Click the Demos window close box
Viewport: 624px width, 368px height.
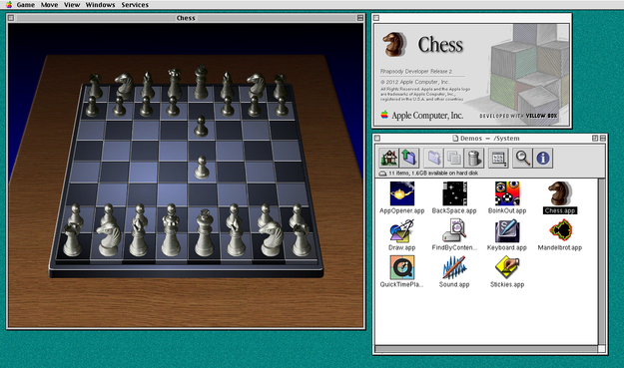click(x=377, y=139)
